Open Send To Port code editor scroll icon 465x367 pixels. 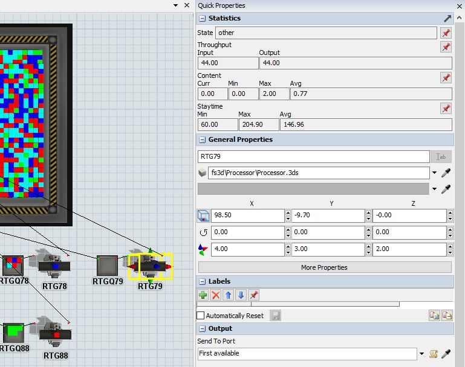[434, 353]
